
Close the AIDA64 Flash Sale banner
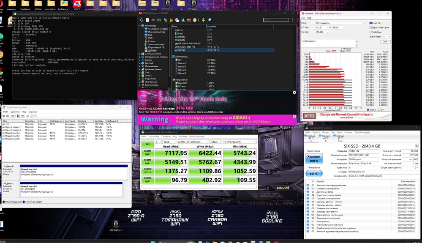pos(294,93)
